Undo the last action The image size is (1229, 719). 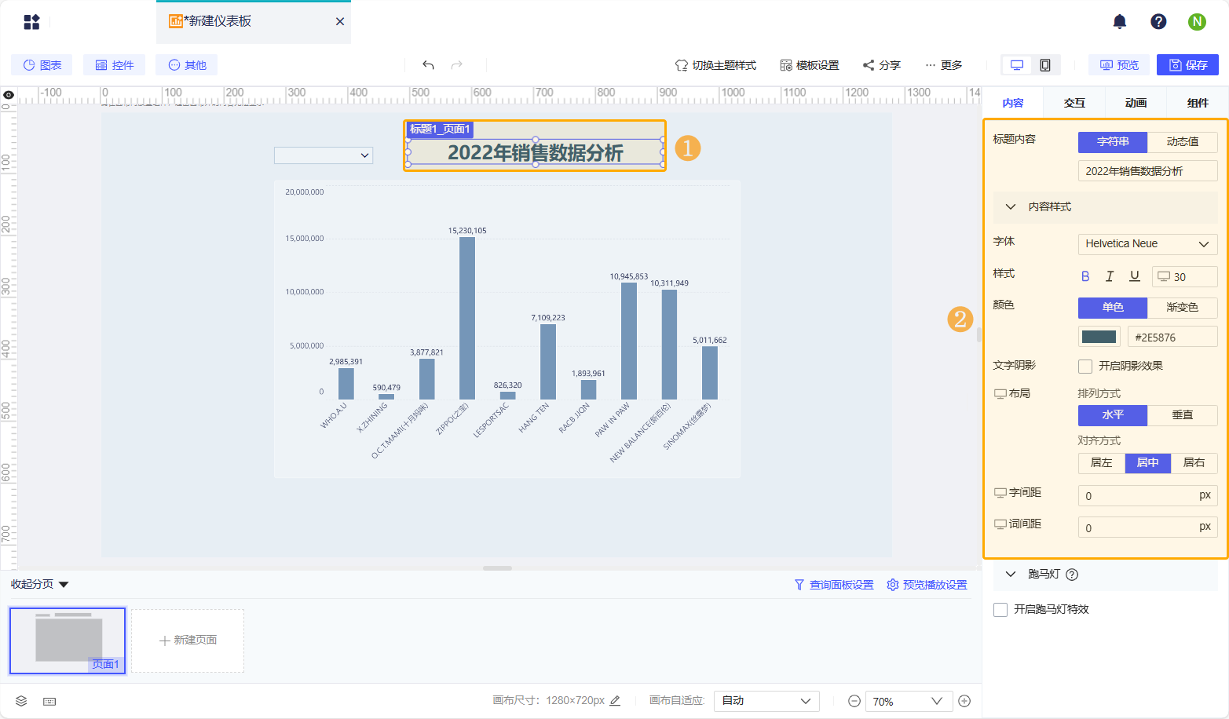pyautogui.click(x=428, y=65)
